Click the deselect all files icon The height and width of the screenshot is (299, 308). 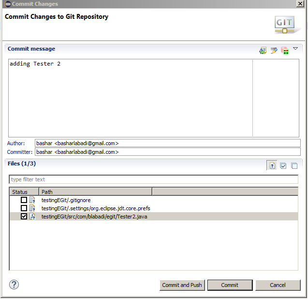[294, 166]
